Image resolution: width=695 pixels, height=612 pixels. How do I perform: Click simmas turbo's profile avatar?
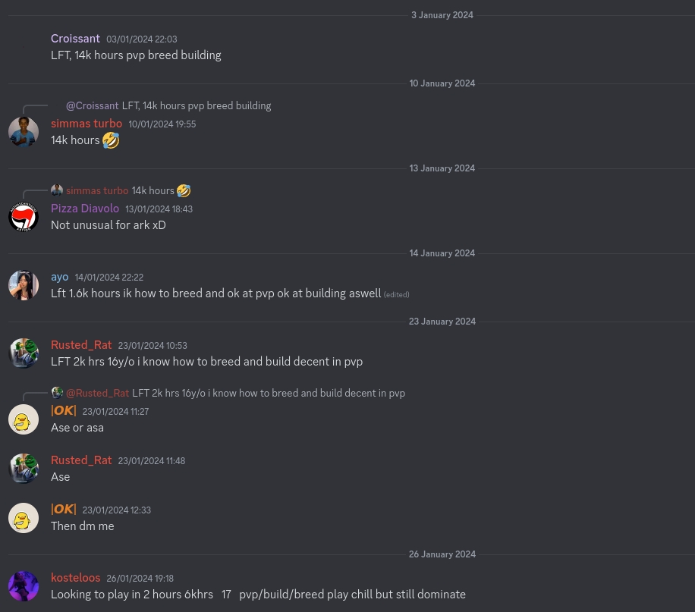24,131
